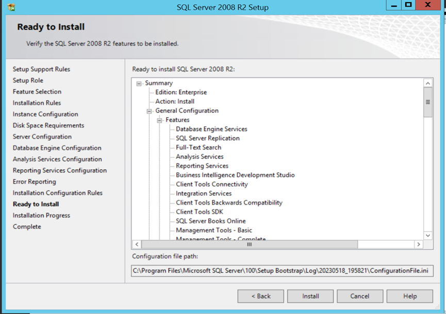This screenshot has height=314, width=446.
Task: Click the SQL Server Setup title bar icon
Action: click(11, 7)
